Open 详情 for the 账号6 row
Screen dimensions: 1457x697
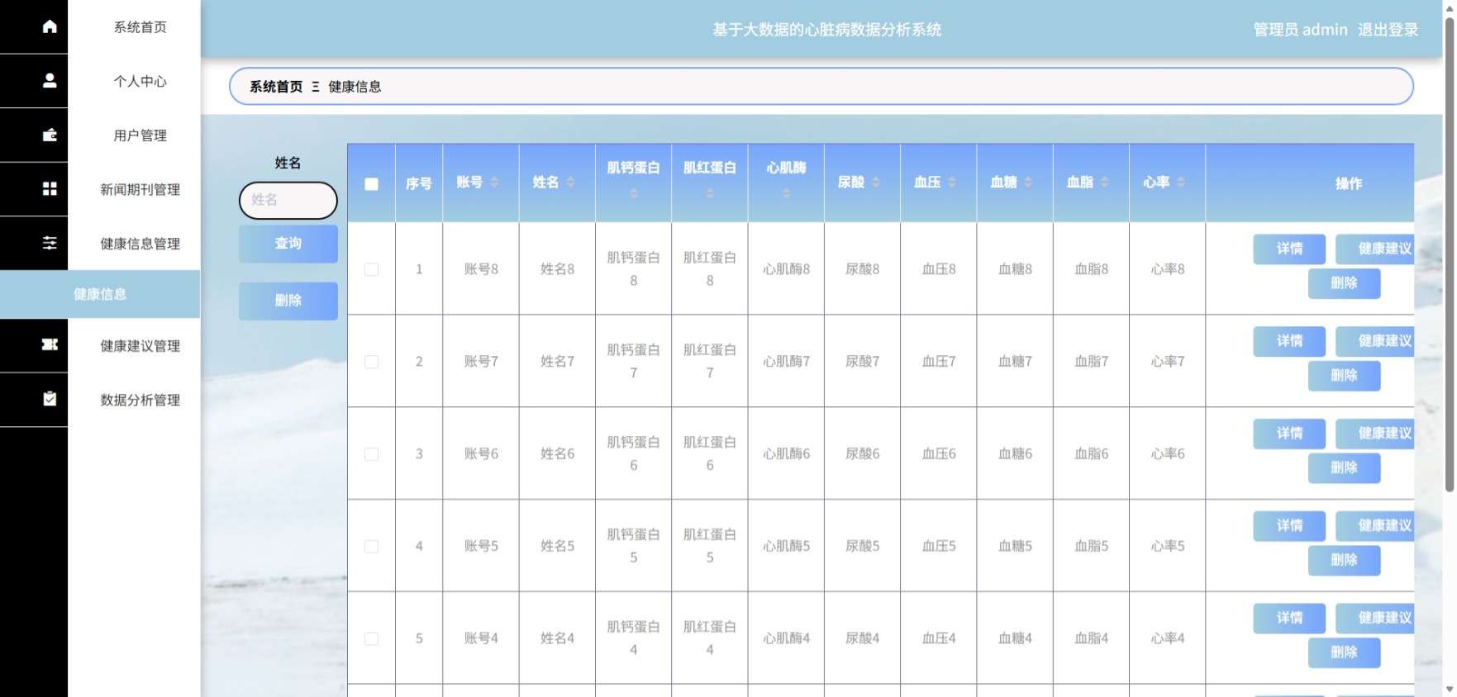(x=1289, y=434)
